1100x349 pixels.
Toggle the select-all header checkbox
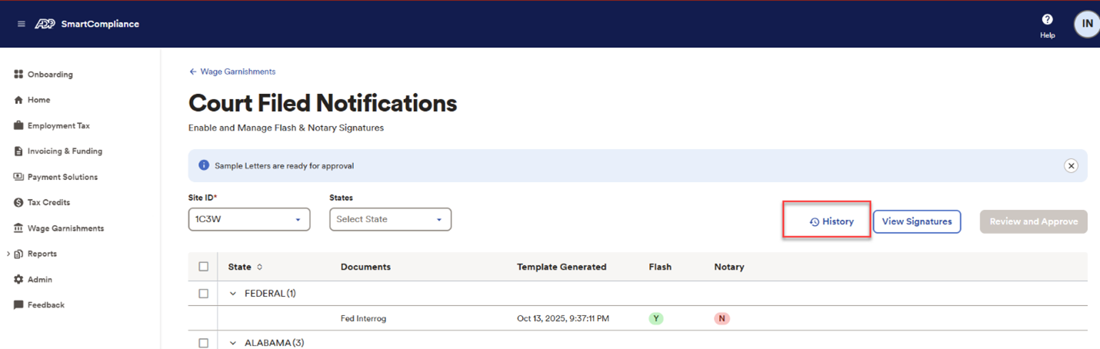pyautogui.click(x=203, y=267)
